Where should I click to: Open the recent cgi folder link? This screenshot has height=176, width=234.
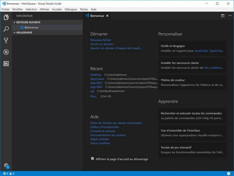pos(92,91)
